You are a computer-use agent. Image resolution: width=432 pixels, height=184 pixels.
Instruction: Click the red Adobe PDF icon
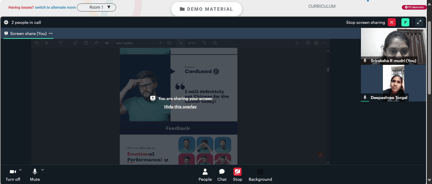[321, 155]
